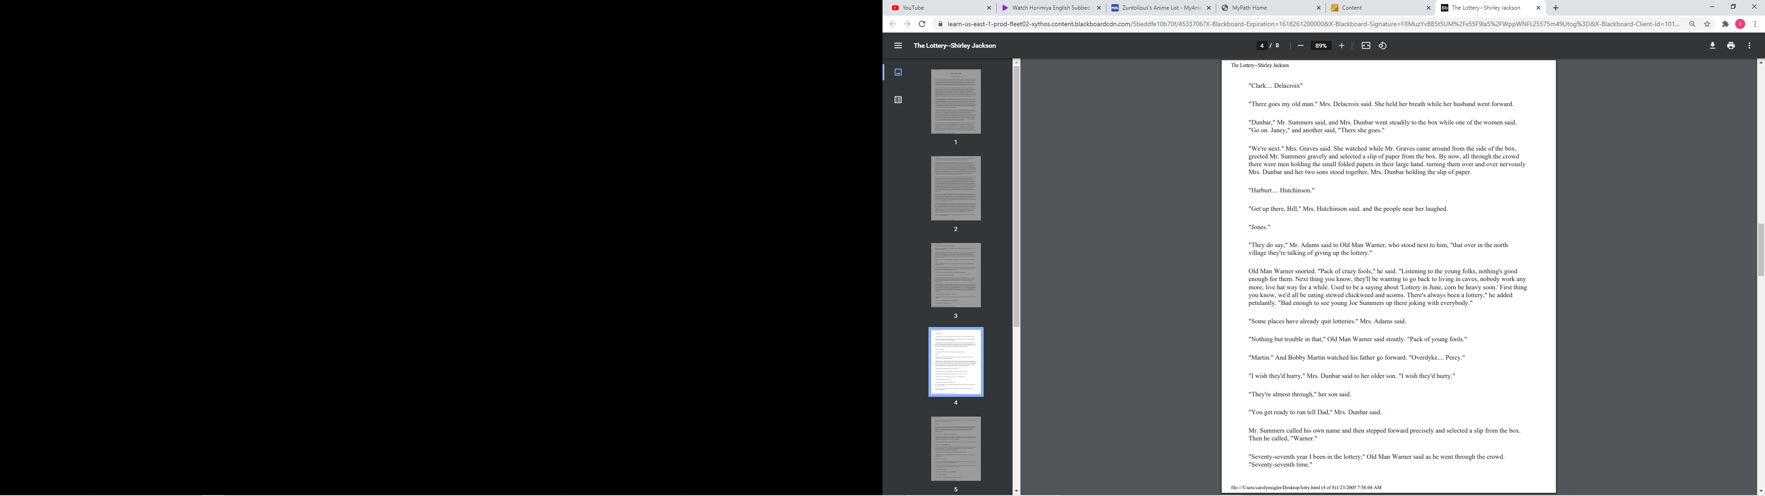Click the fit to page icon
The image size is (1765, 496).
click(x=1366, y=46)
